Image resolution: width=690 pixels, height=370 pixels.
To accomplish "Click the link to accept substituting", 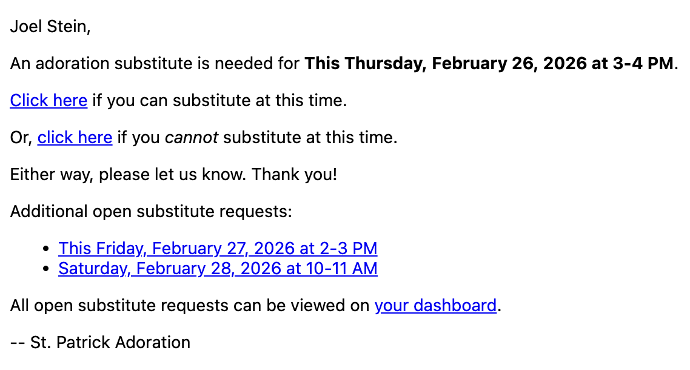I will coord(49,100).
